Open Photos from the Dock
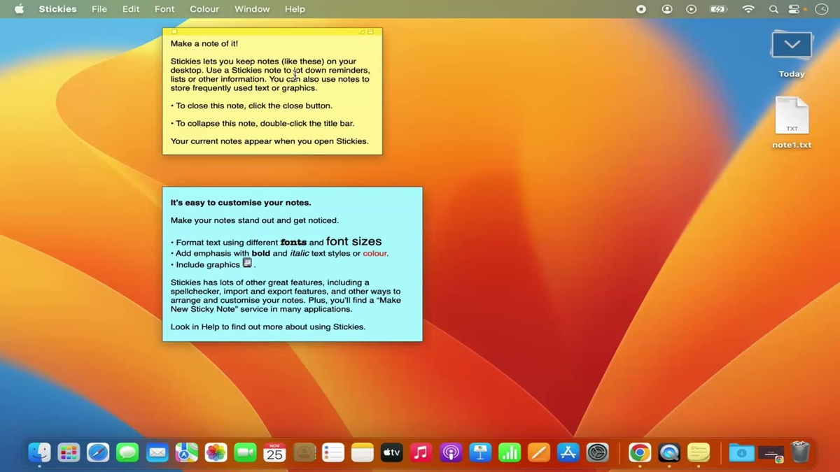Screen dimensions: 840x472 [216, 452]
